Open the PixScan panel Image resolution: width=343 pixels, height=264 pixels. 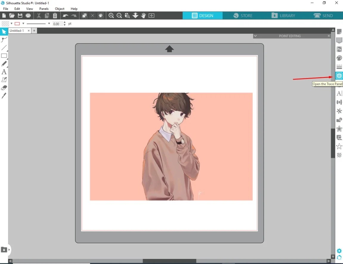point(339,49)
